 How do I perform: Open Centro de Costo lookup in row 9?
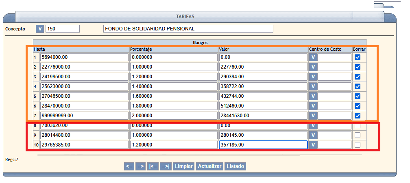point(313,135)
